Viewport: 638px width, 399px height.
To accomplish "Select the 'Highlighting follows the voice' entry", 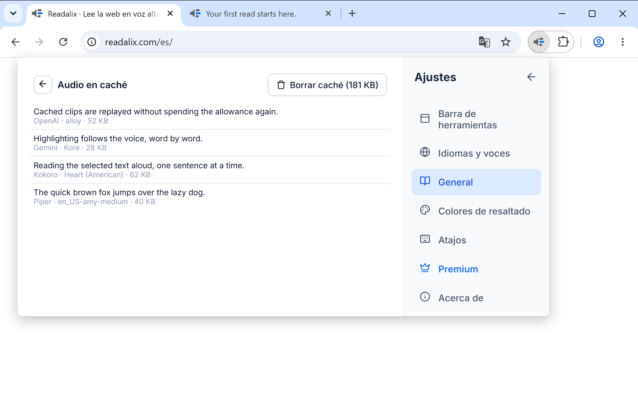I will pos(210,143).
